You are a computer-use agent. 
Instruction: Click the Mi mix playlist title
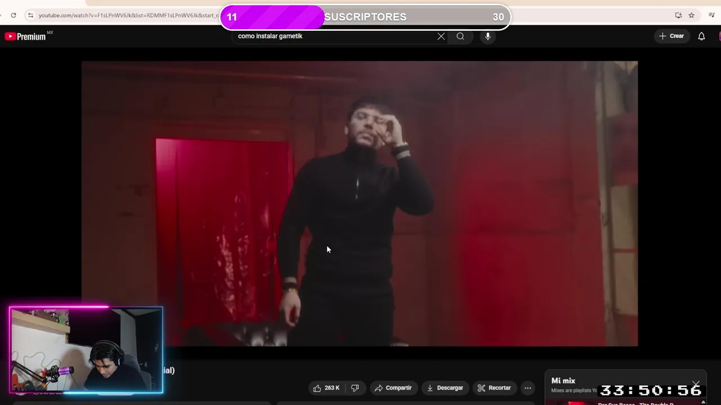(x=563, y=381)
